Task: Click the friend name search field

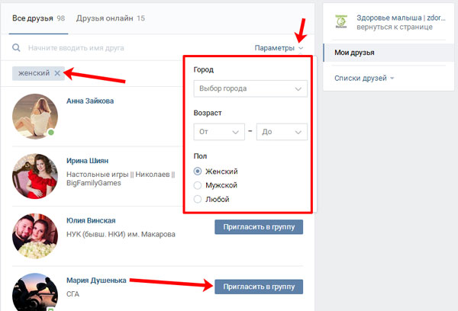Action: click(x=114, y=48)
